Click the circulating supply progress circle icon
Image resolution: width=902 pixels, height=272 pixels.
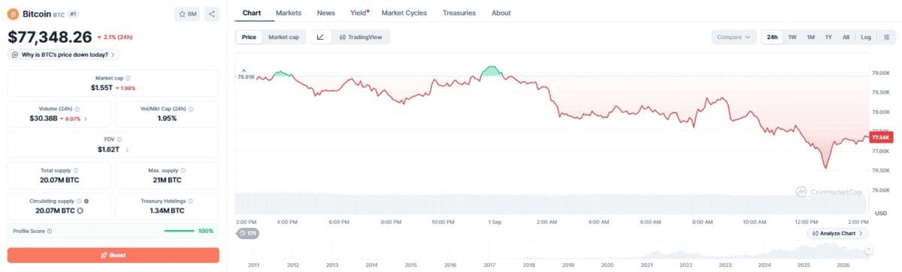80,211
